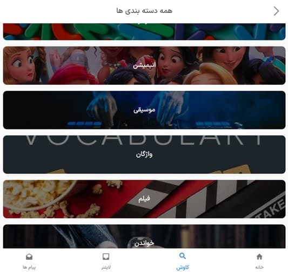Open the انیمیشن category card

pos(144,65)
